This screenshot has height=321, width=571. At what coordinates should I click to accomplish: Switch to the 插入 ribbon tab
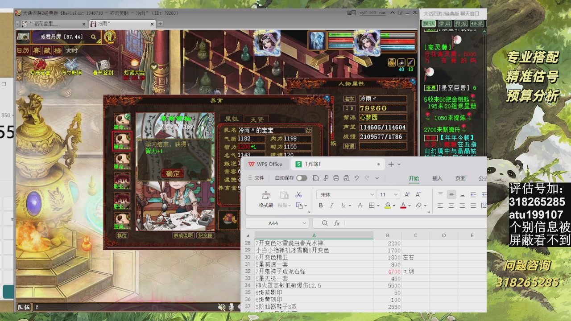point(437,178)
